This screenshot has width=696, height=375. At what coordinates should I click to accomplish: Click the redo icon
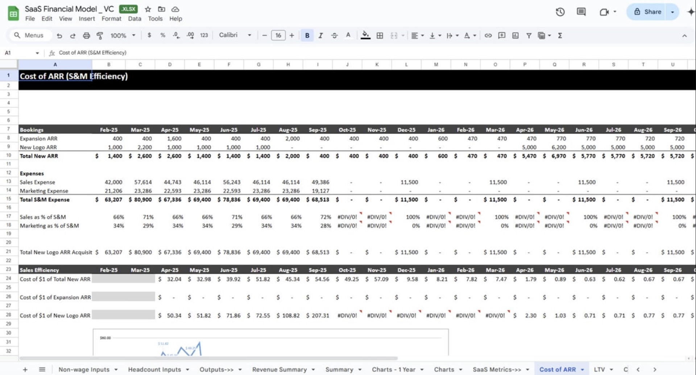pyautogui.click(x=73, y=36)
